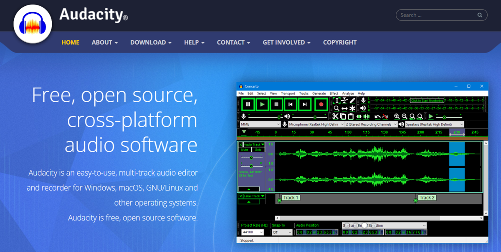Mute the Audio Track

(245, 150)
